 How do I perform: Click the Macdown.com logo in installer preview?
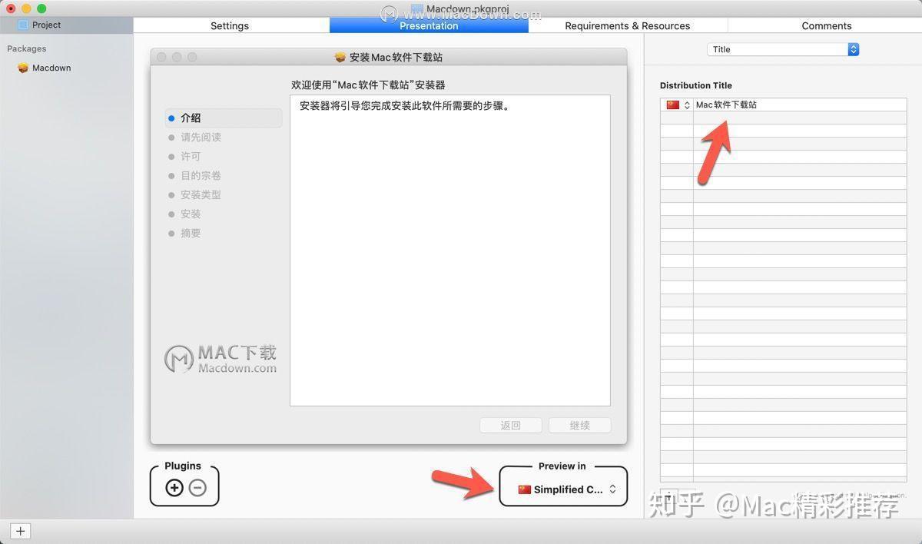pos(220,357)
